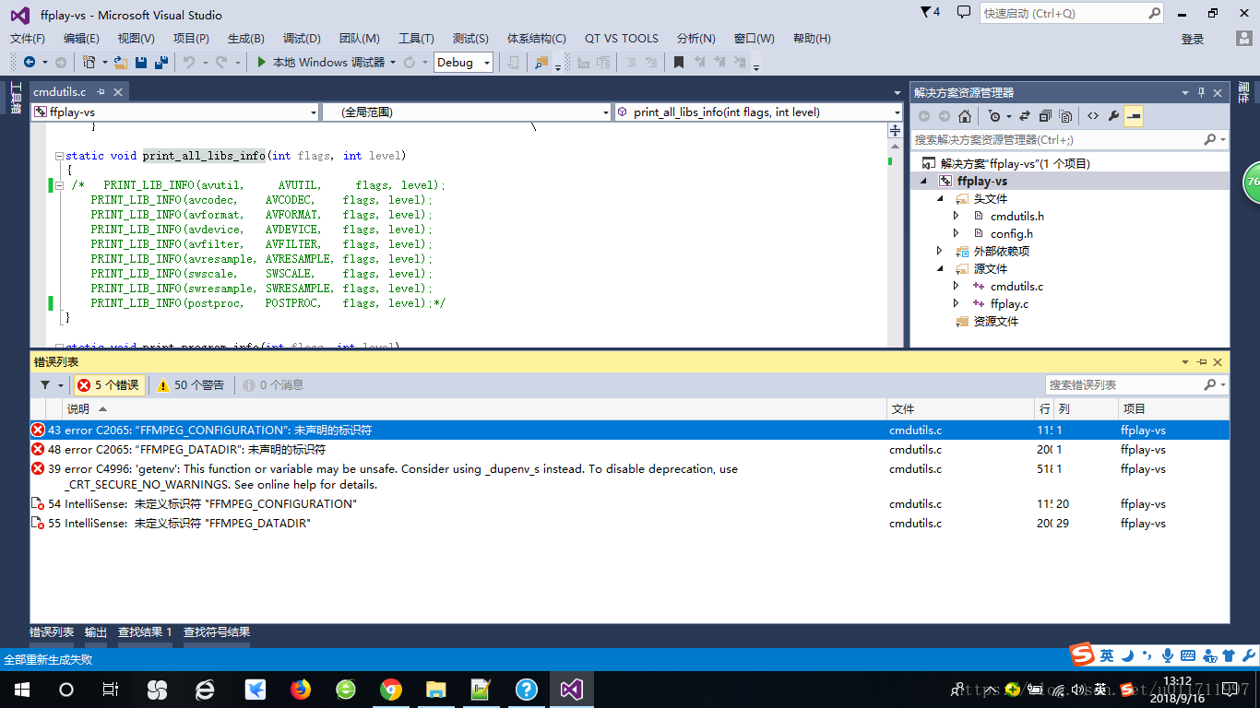Viewport: 1260px width, 708px height.
Task: Select the cmdutils.c editor tab
Action: click(x=60, y=92)
